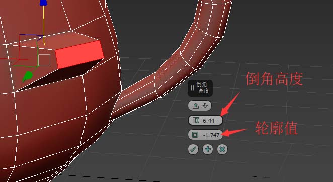Viewport: 333px width, 182px height.
Task: Confirm bevel with the OK checkmark
Action: pos(193,149)
